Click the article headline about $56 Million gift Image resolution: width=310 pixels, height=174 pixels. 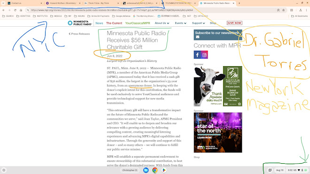click(x=136, y=40)
